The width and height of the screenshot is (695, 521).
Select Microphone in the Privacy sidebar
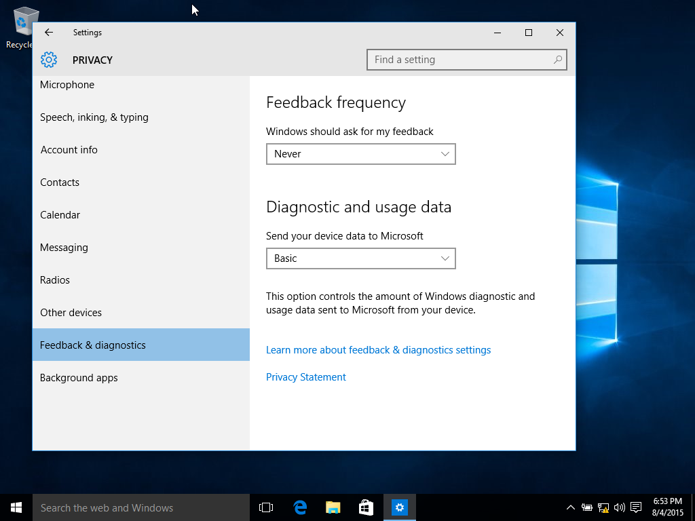(141, 85)
